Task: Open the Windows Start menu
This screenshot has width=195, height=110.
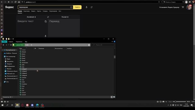Action: [x=2, y=105]
